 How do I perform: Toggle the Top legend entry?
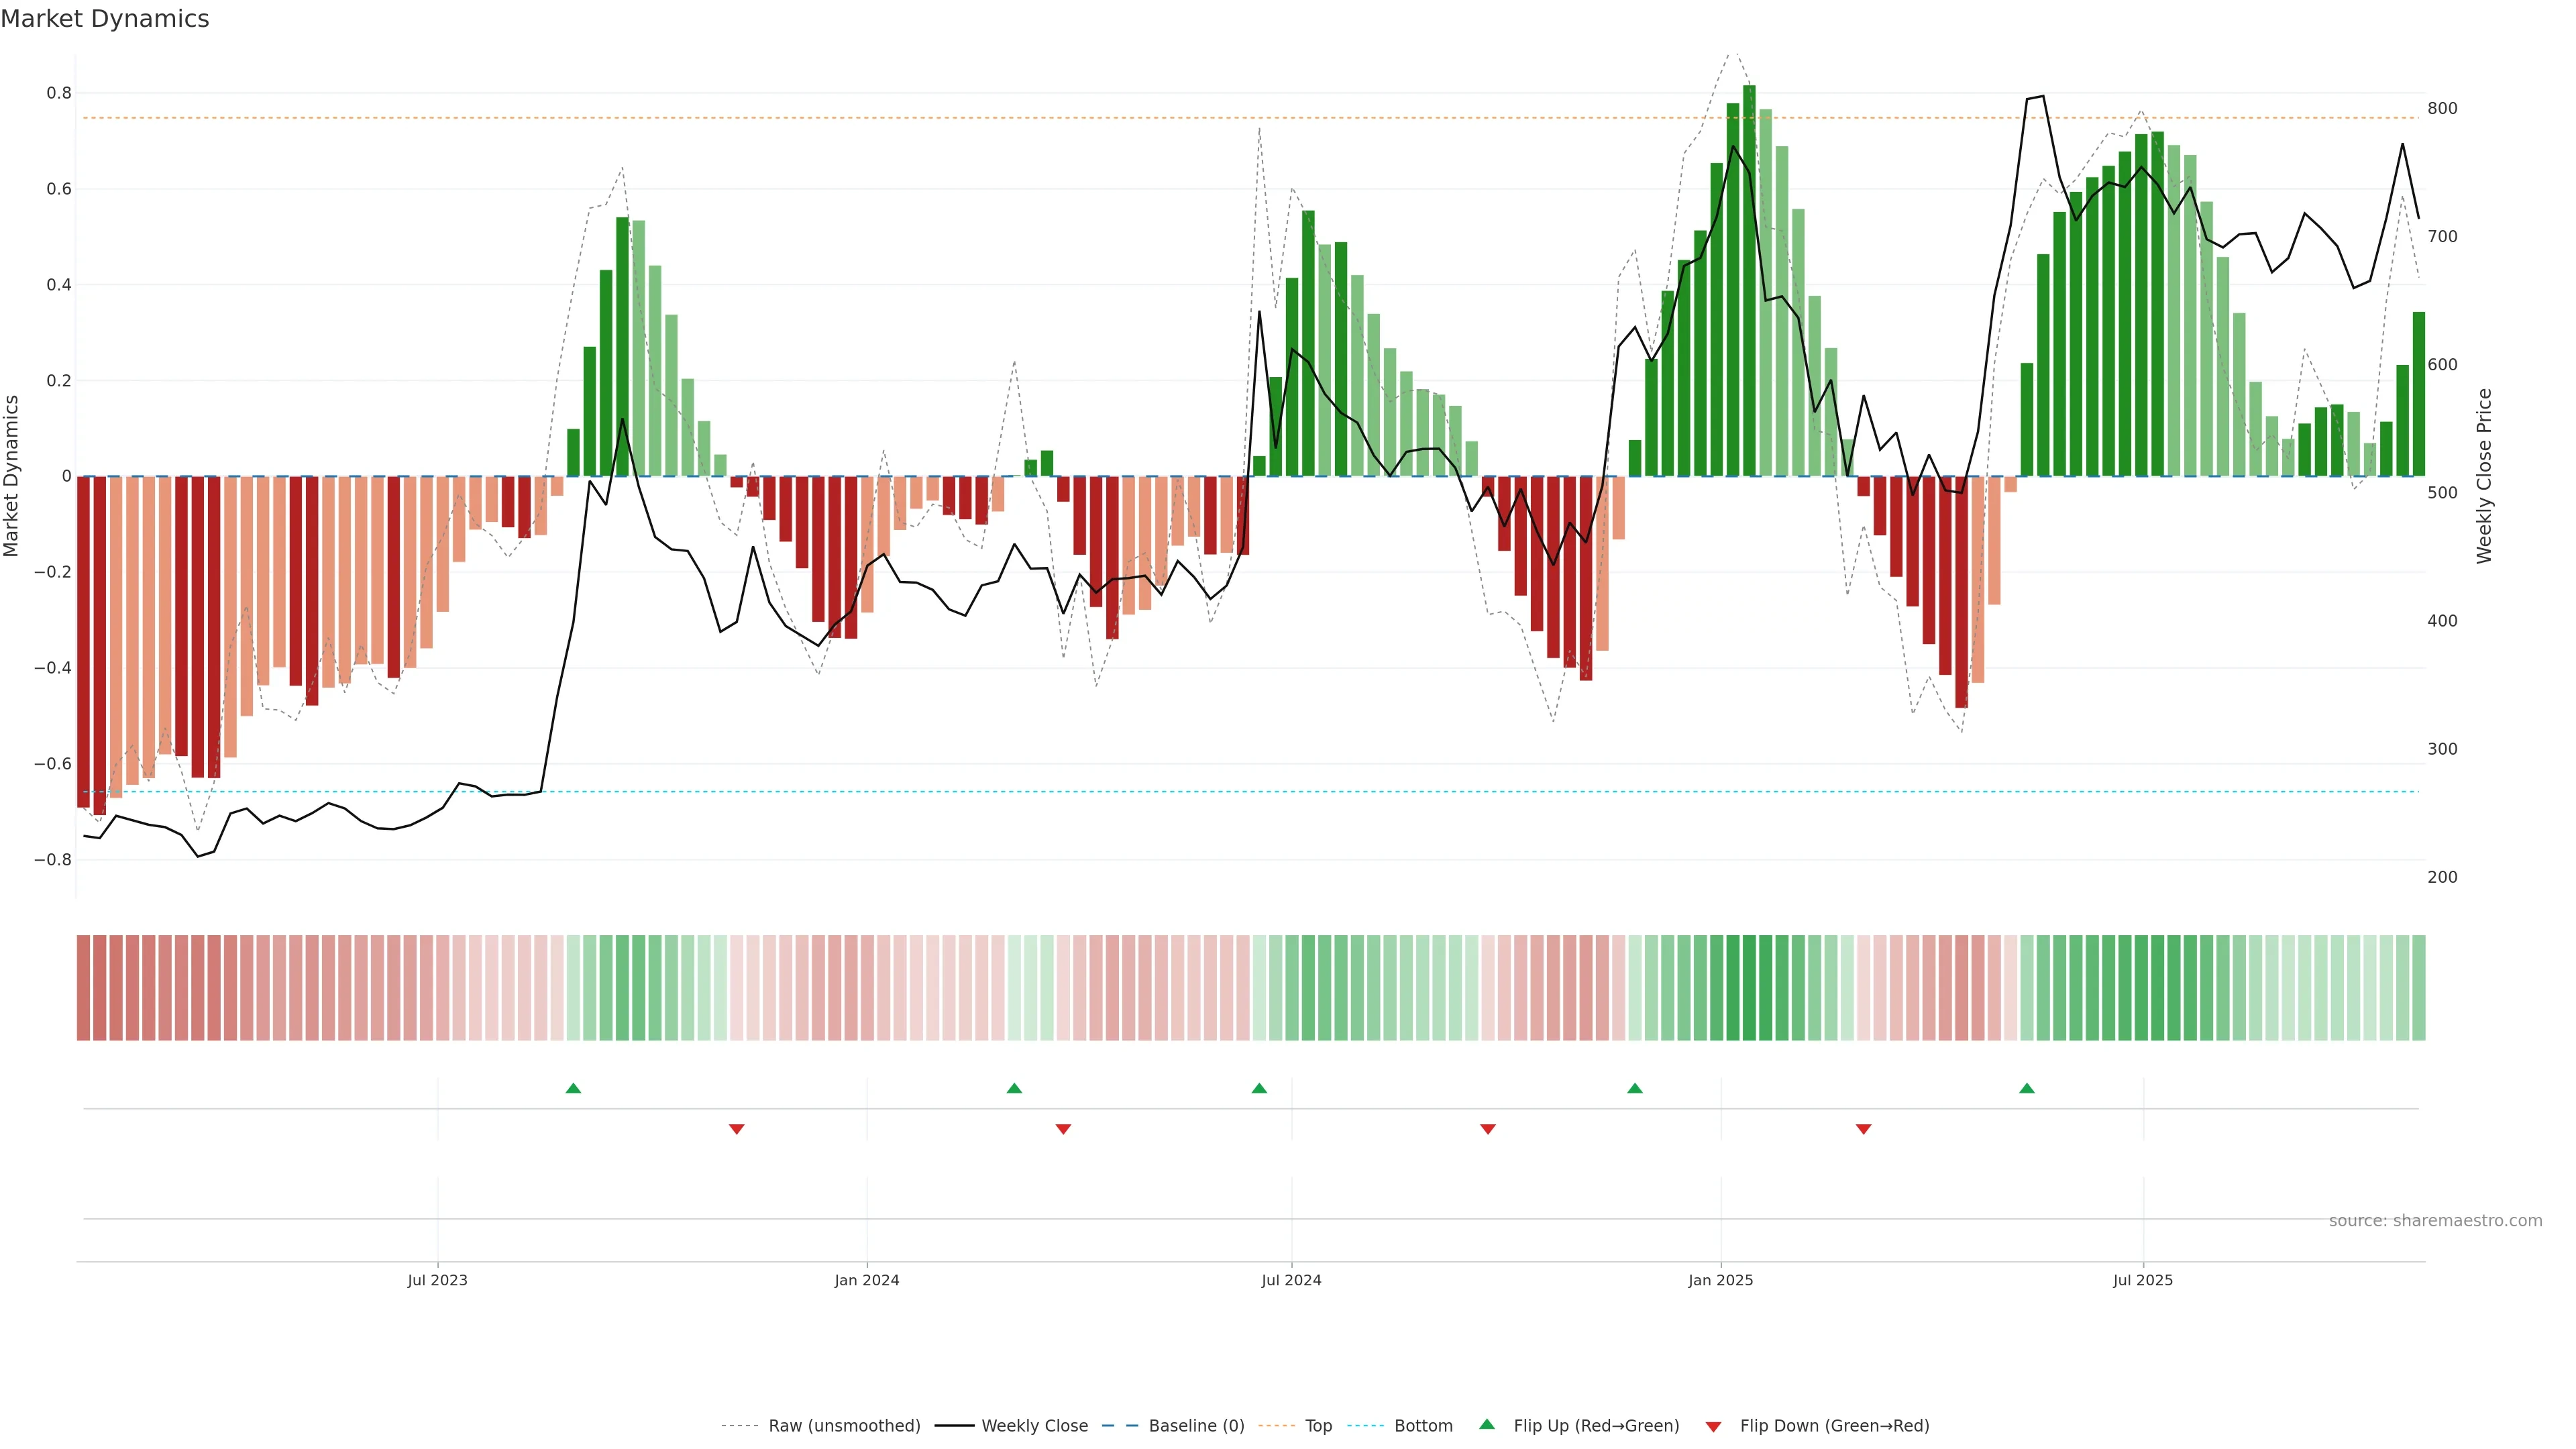click(1318, 1426)
